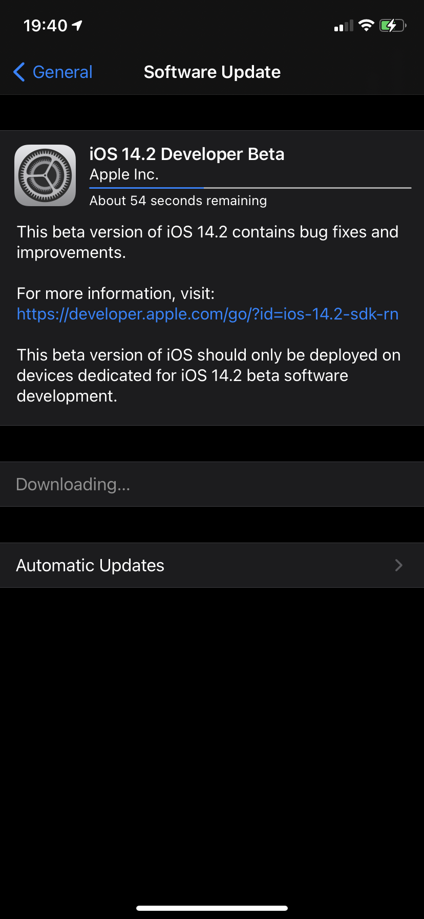Tap the Automatic Updates disclosure chevron
Viewport: 424px width, 919px height.
pos(399,565)
